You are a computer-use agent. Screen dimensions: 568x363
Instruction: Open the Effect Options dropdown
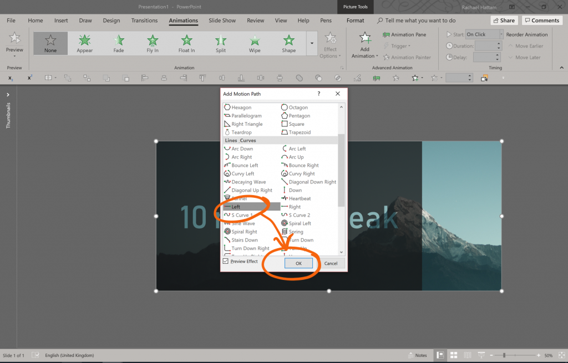pyautogui.click(x=331, y=45)
